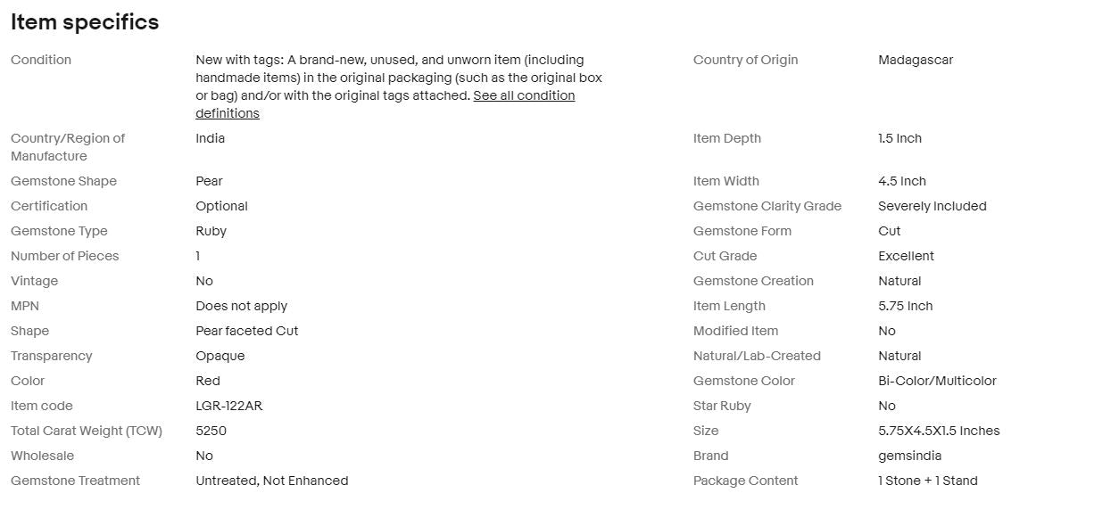
Task: Click the gemsindia brand value
Action: click(909, 456)
